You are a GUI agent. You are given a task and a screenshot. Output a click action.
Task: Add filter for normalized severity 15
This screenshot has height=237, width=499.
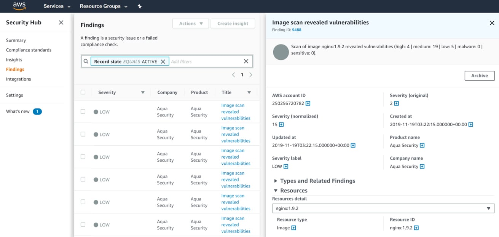(281, 124)
